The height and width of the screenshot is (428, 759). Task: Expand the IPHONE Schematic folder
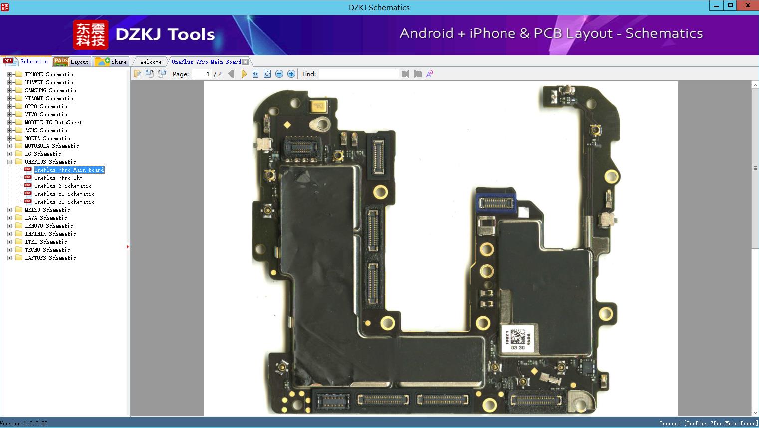(9, 74)
